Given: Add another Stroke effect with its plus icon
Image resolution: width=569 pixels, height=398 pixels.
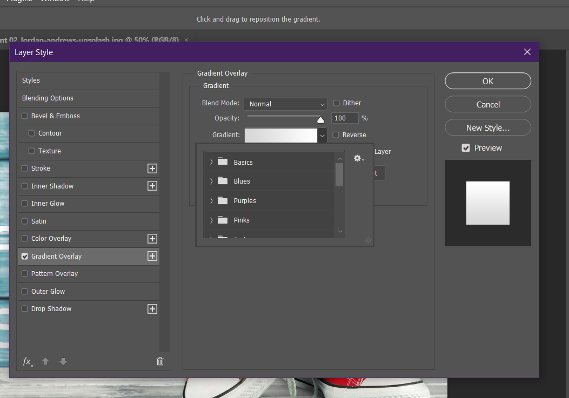Looking at the screenshot, I should point(152,168).
